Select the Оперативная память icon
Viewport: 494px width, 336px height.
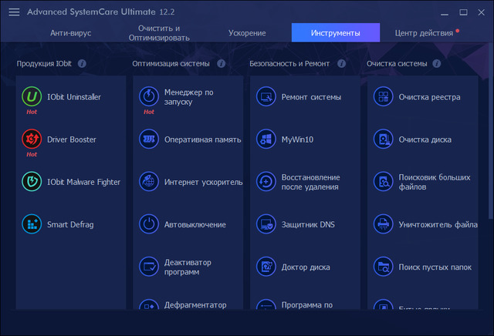pos(149,139)
